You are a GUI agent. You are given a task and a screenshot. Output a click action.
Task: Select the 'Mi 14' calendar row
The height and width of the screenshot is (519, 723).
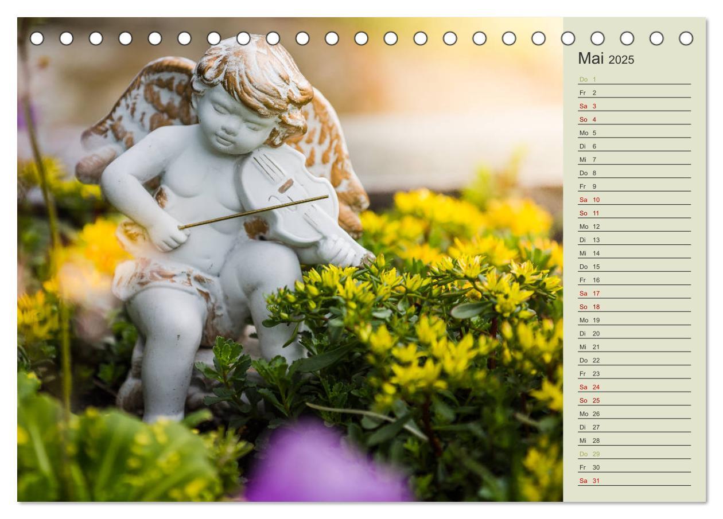[634, 253]
